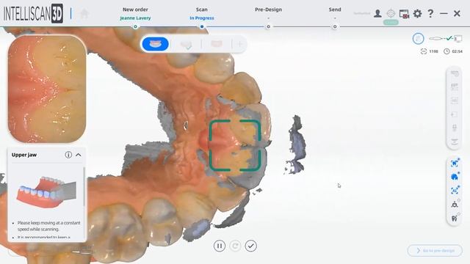
Task: Click scanner connection status indicator
Action: (x=446, y=39)
